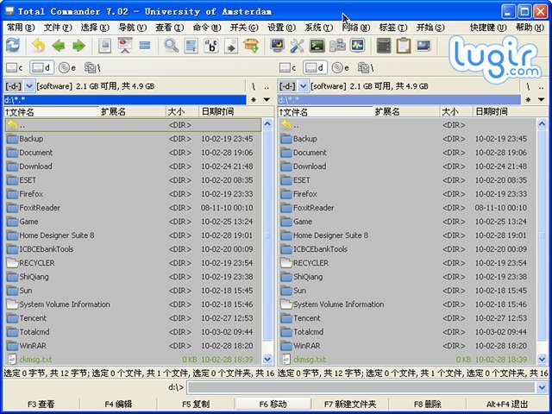552x414 pixels.
Task: Click the desktop screen icon after clipboard
Action: pos(423,46)
